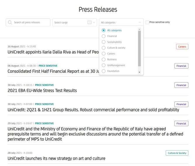Click the Careers tag on 16 August release
Image resolution: width=195 pixels, height=166 pixels.
tap(182, 47)
